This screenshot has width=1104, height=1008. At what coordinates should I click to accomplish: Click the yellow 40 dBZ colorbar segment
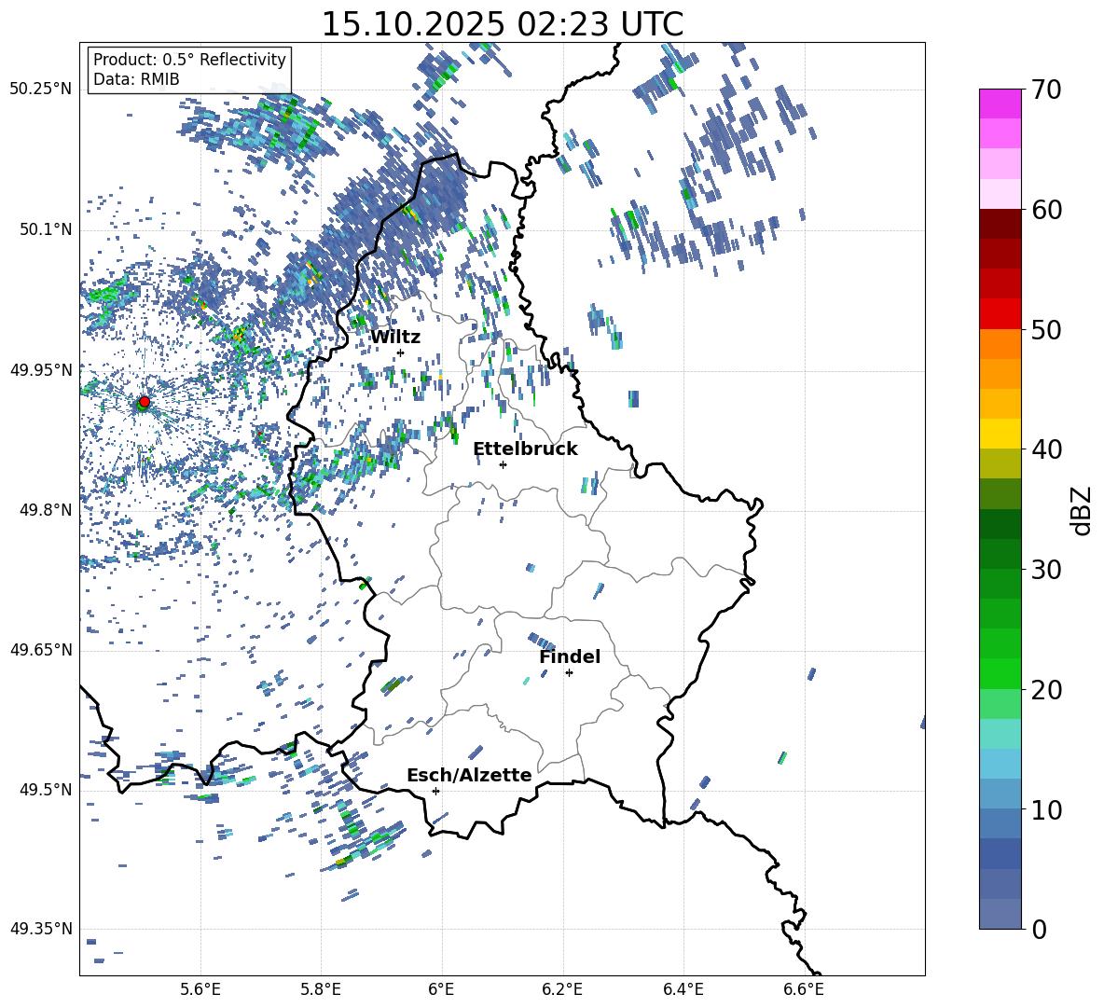(x=1000, y=434)
